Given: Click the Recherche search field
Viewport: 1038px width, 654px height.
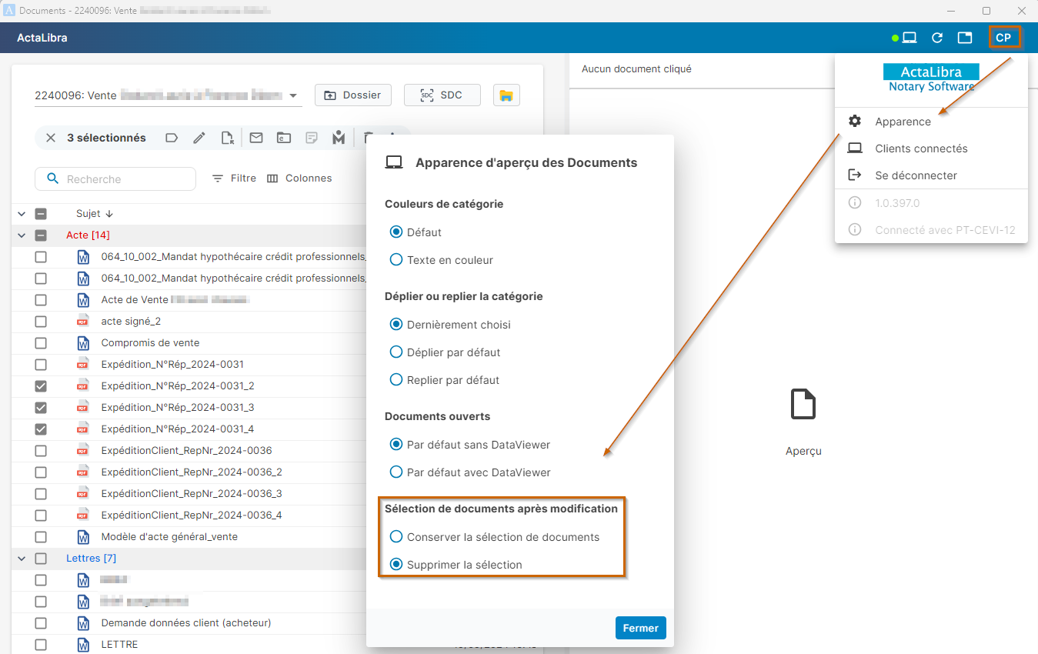Looking at the screenshot, I should tap(115, 179).
